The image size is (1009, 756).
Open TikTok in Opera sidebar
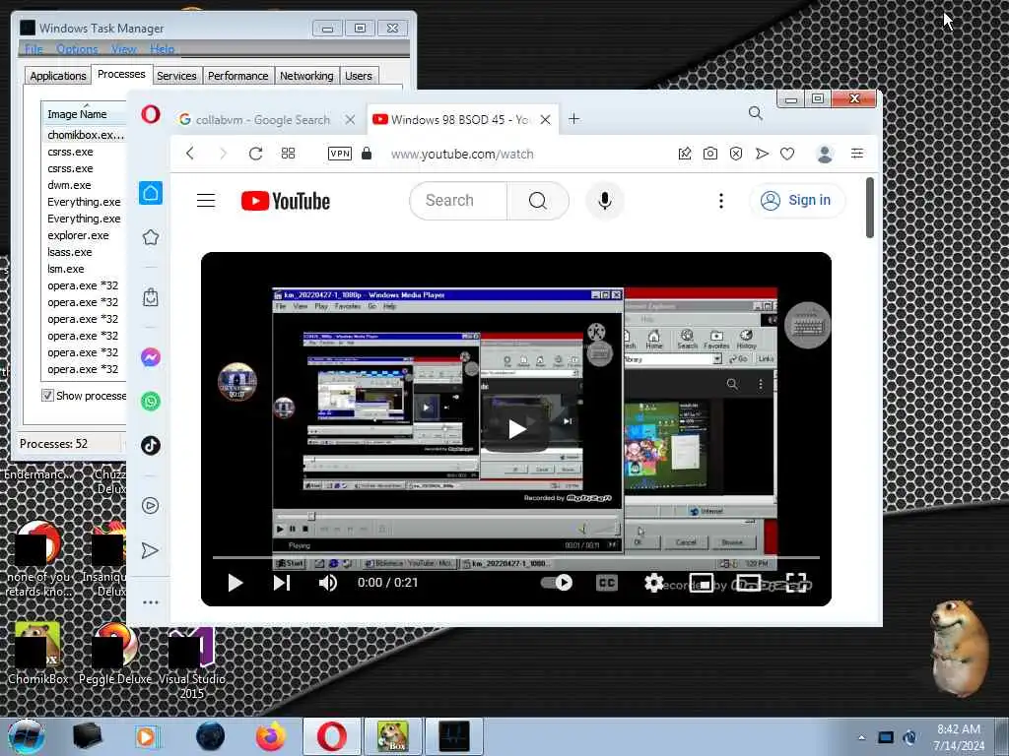(x=151, y=445)
